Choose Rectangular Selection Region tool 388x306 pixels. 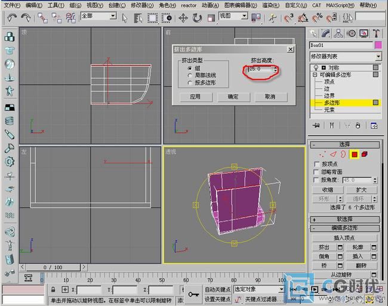click(152, 18)
